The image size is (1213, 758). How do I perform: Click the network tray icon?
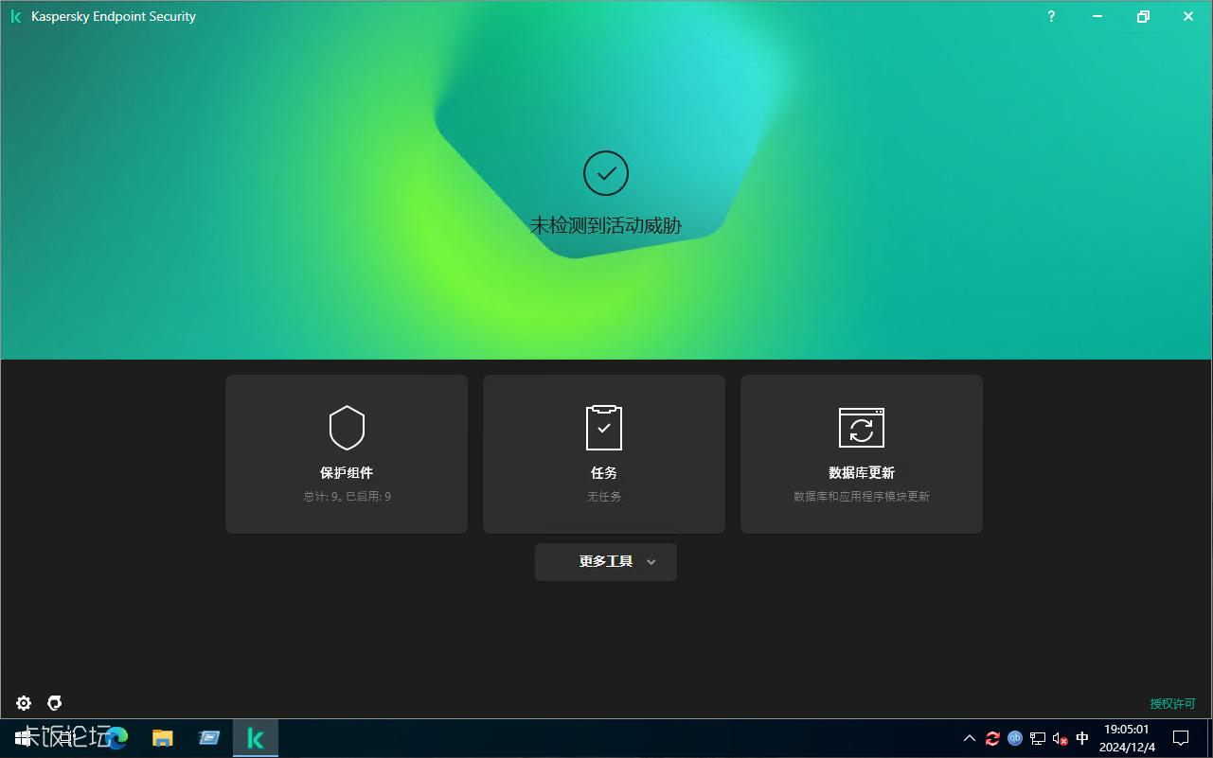click(x=1038, y=738)
